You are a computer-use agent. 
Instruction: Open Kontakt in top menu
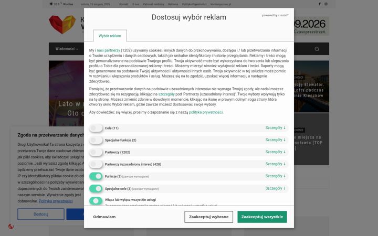coord(124,4)
